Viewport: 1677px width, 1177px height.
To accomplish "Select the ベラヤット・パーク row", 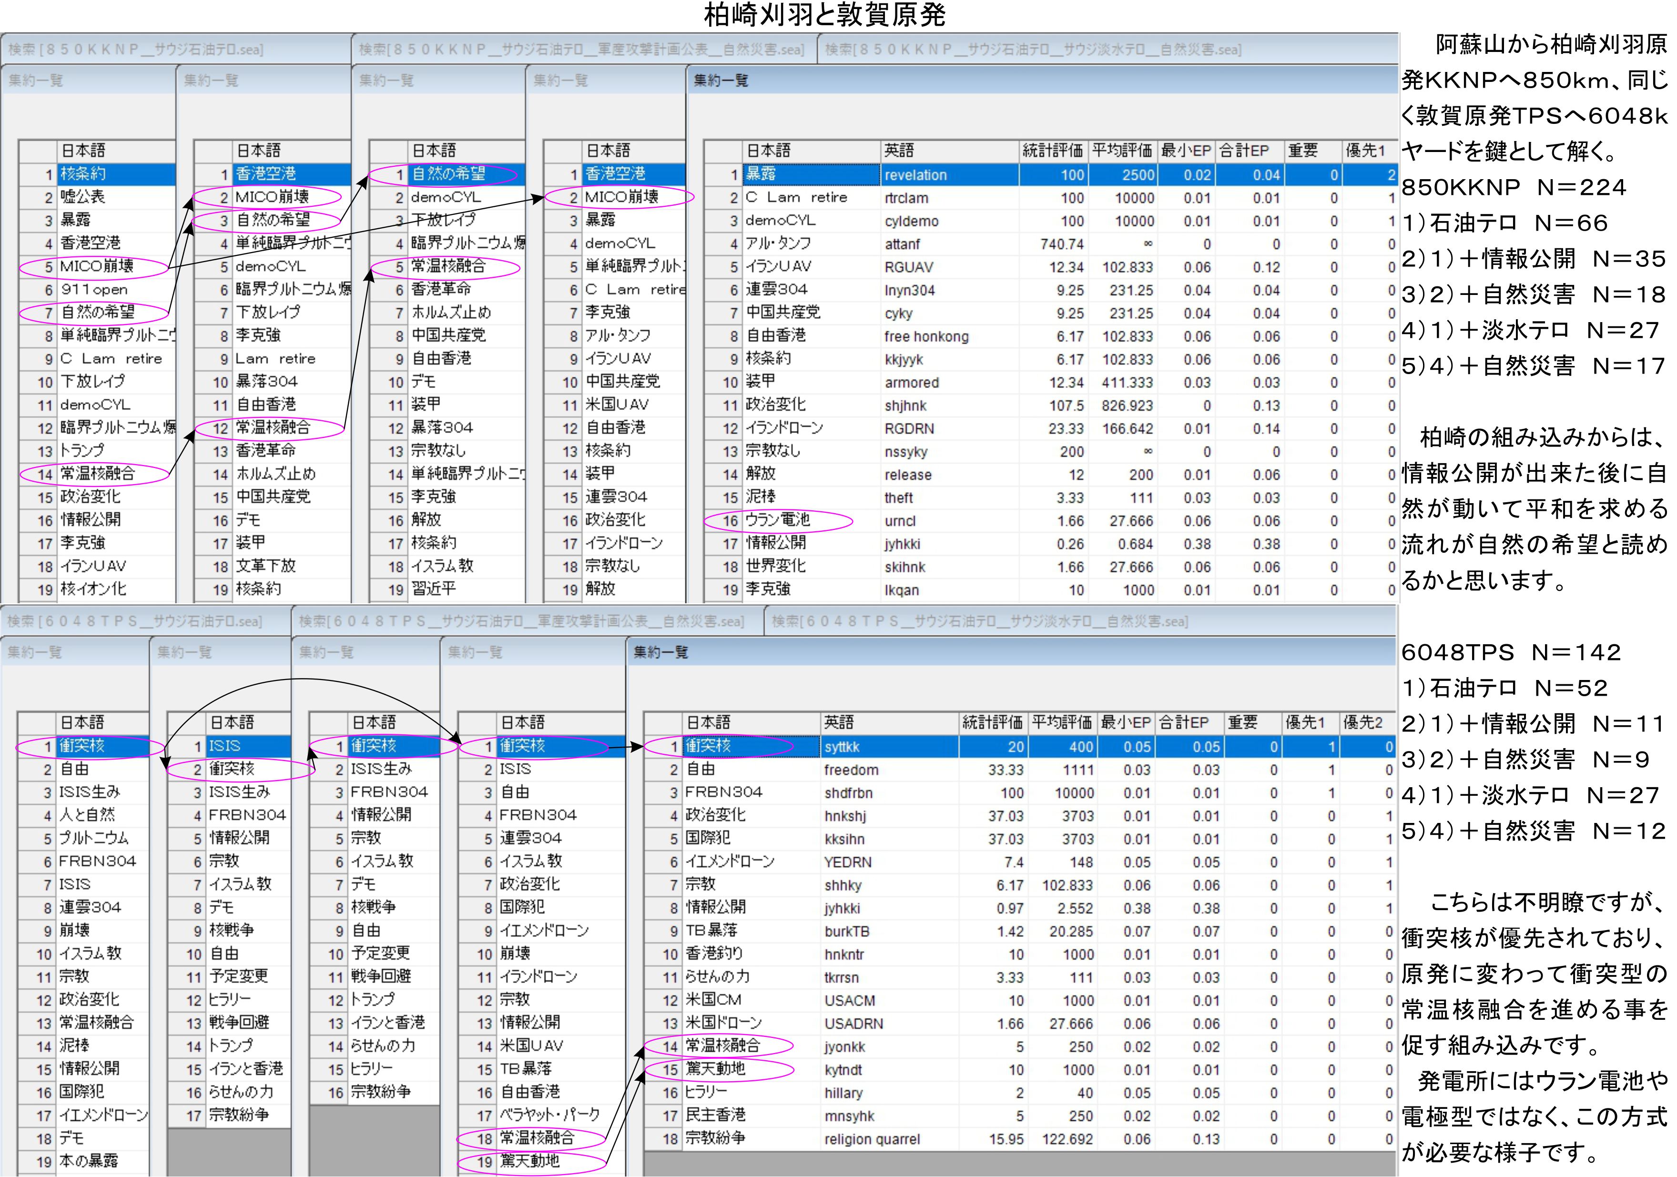I will [549, 1114].
